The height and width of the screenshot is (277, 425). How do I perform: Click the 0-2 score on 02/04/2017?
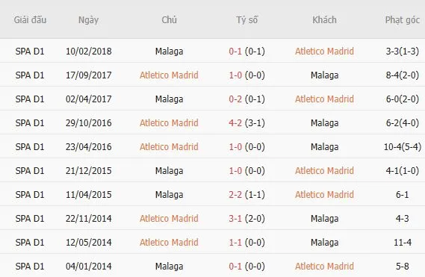click(x=235, y=99)
